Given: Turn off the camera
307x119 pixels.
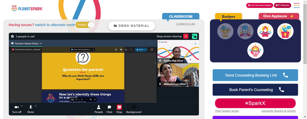Looking at the screenshot, I should tap(17, 109).
